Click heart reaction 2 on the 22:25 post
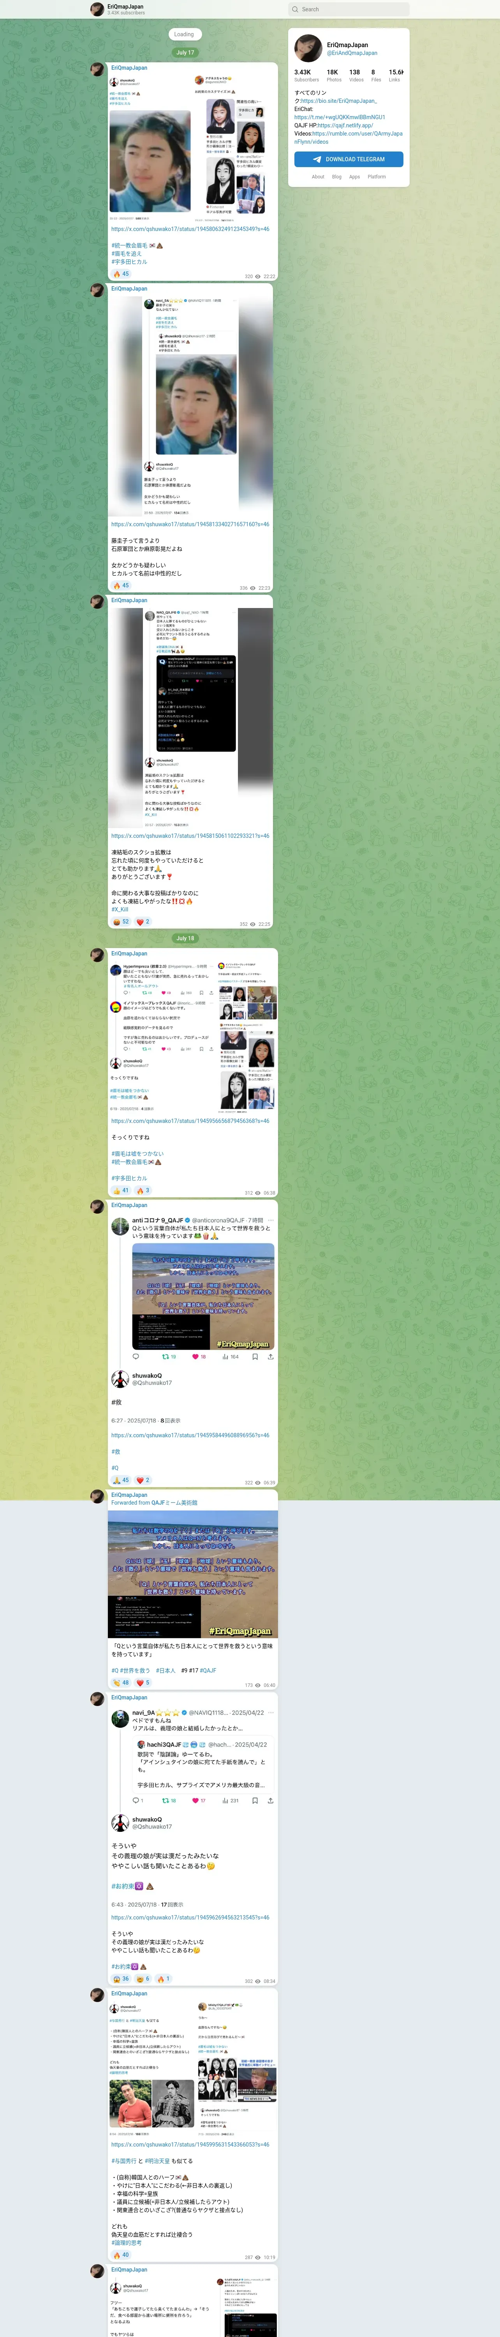The width and height of the screenshot is (500, 2337). 143,921
